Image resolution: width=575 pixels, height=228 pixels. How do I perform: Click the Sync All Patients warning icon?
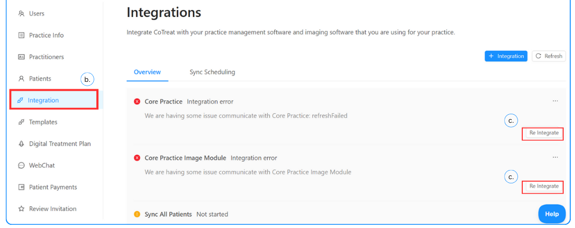pyautogui.click(x=137, y=214)
